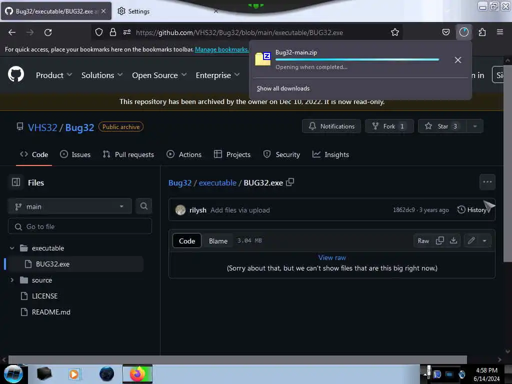Switch to the Code tab
The width and height of the screenshot is (512, 384).
(x=34, y=155)
